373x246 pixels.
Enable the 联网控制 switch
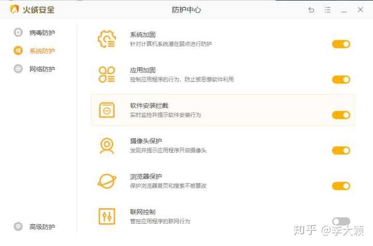click(x=341, y=222)
